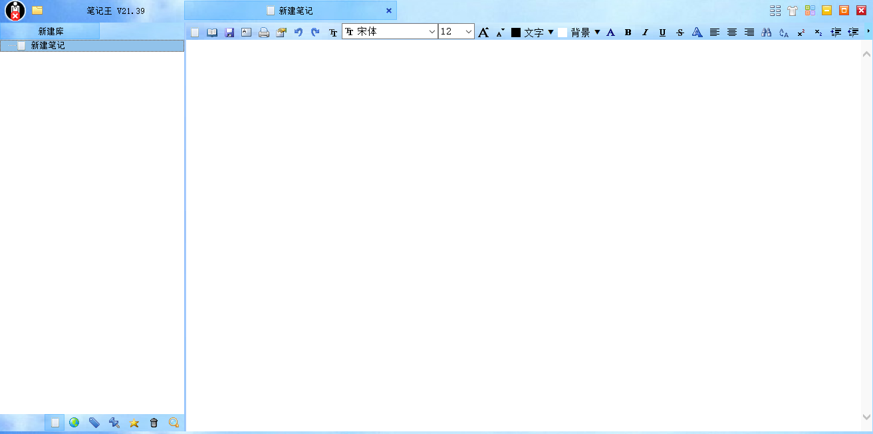
Task: Click the magnifier search icon at bottom
Action: pyautogui.click(x=174, y=423)
